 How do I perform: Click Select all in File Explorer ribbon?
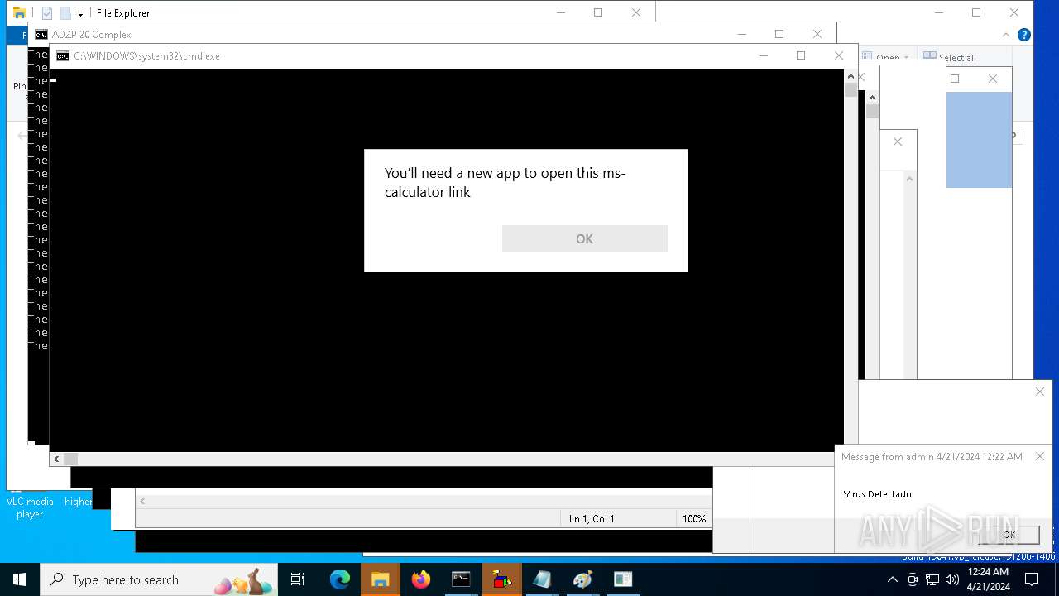pos(950,57)
